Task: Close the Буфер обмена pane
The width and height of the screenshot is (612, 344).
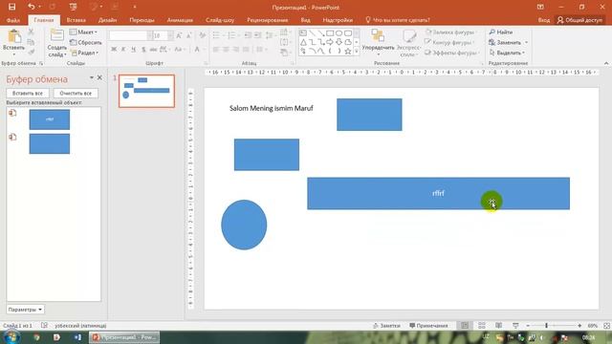Action: click(99, 77)
